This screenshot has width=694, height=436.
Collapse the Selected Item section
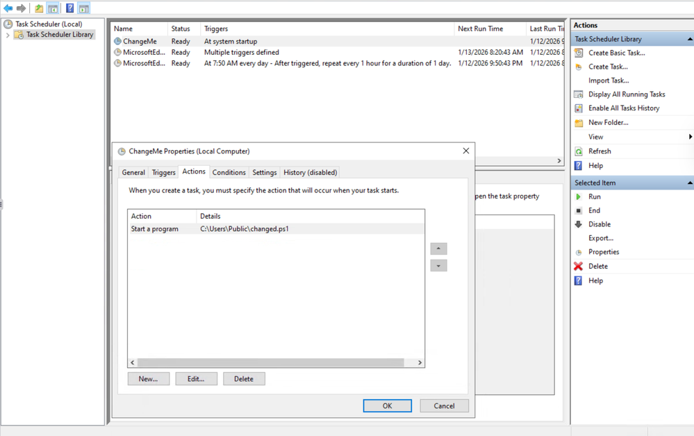point(689,183)
